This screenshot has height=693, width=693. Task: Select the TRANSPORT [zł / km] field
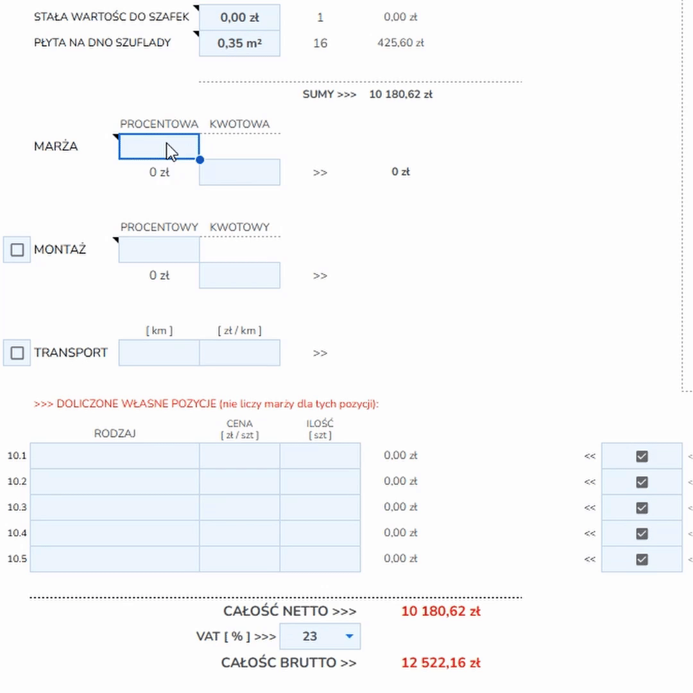(239, 353)
